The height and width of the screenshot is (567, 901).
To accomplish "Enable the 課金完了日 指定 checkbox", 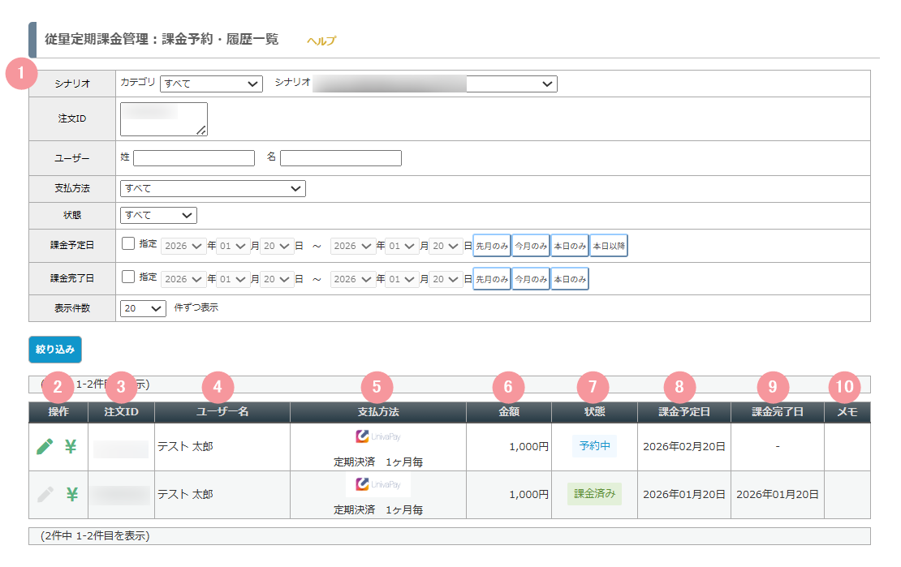I will [128, 277].
